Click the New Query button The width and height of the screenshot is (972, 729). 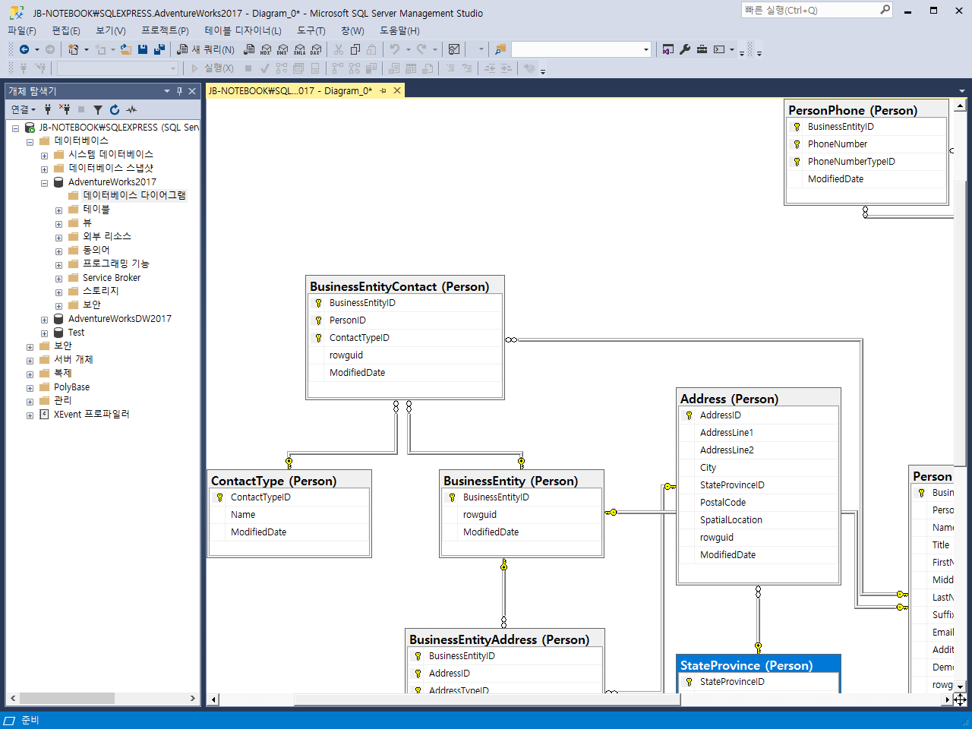[x=206, y=49]
